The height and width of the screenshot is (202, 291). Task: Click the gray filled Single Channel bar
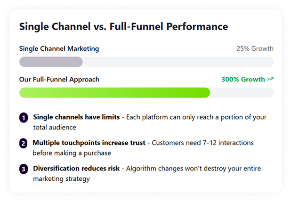tap(51, 62)
